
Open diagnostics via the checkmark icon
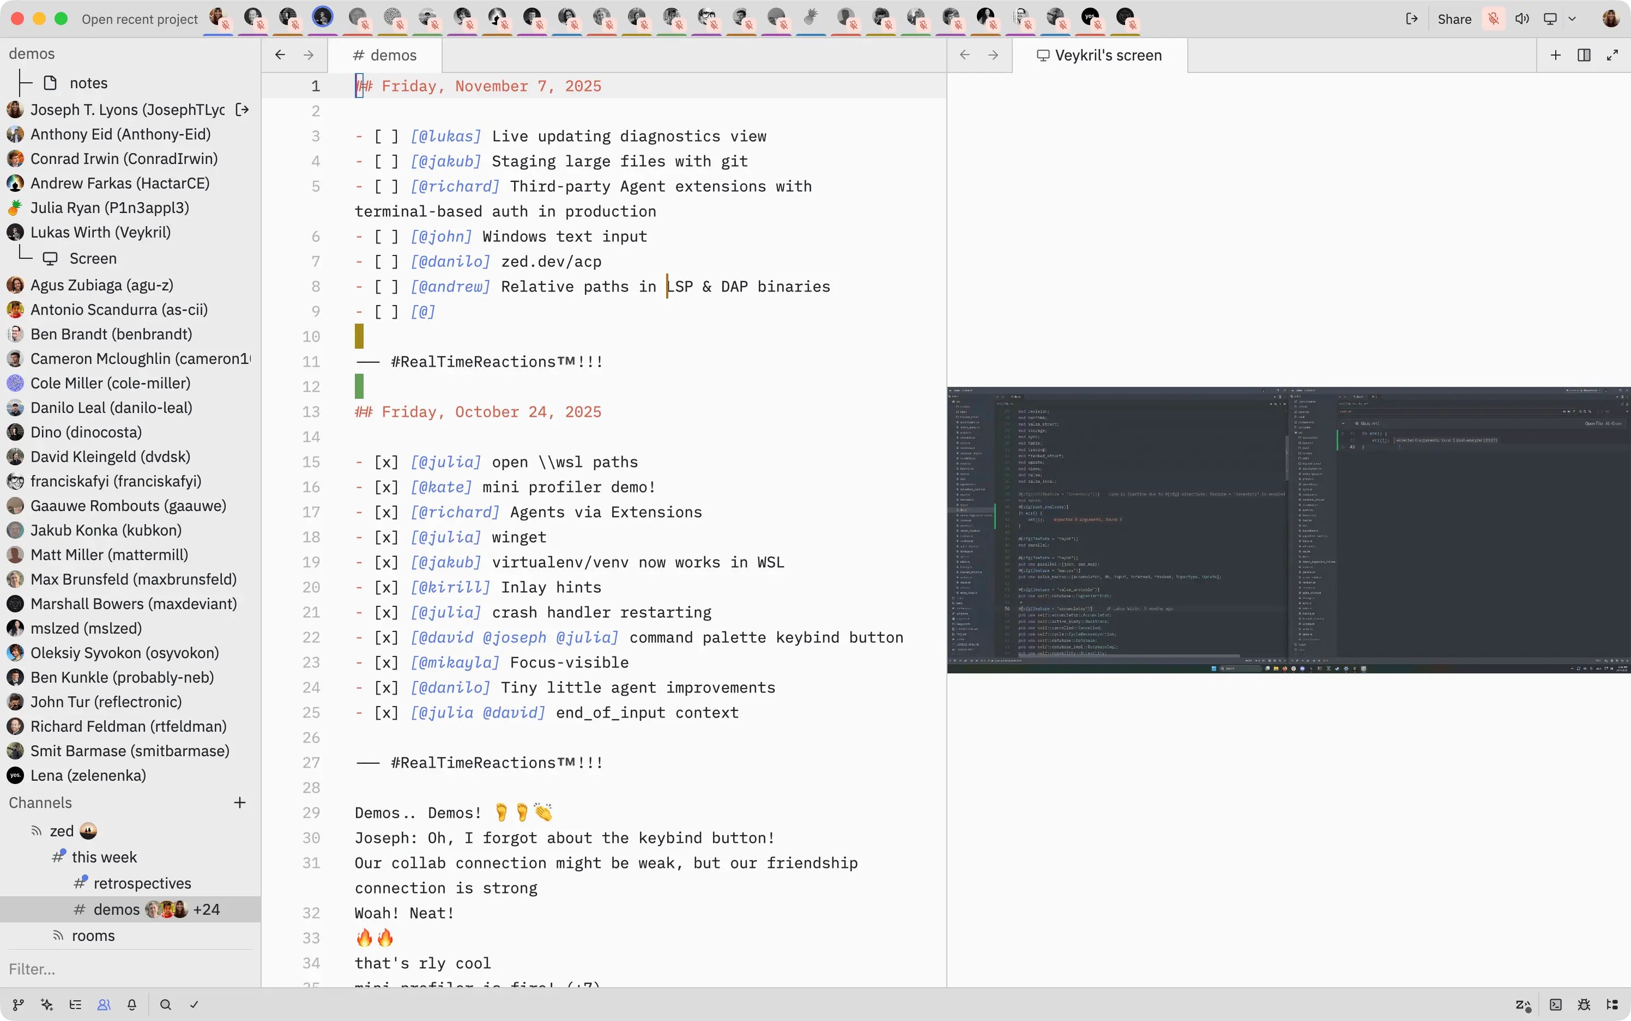coord(194,1005)
